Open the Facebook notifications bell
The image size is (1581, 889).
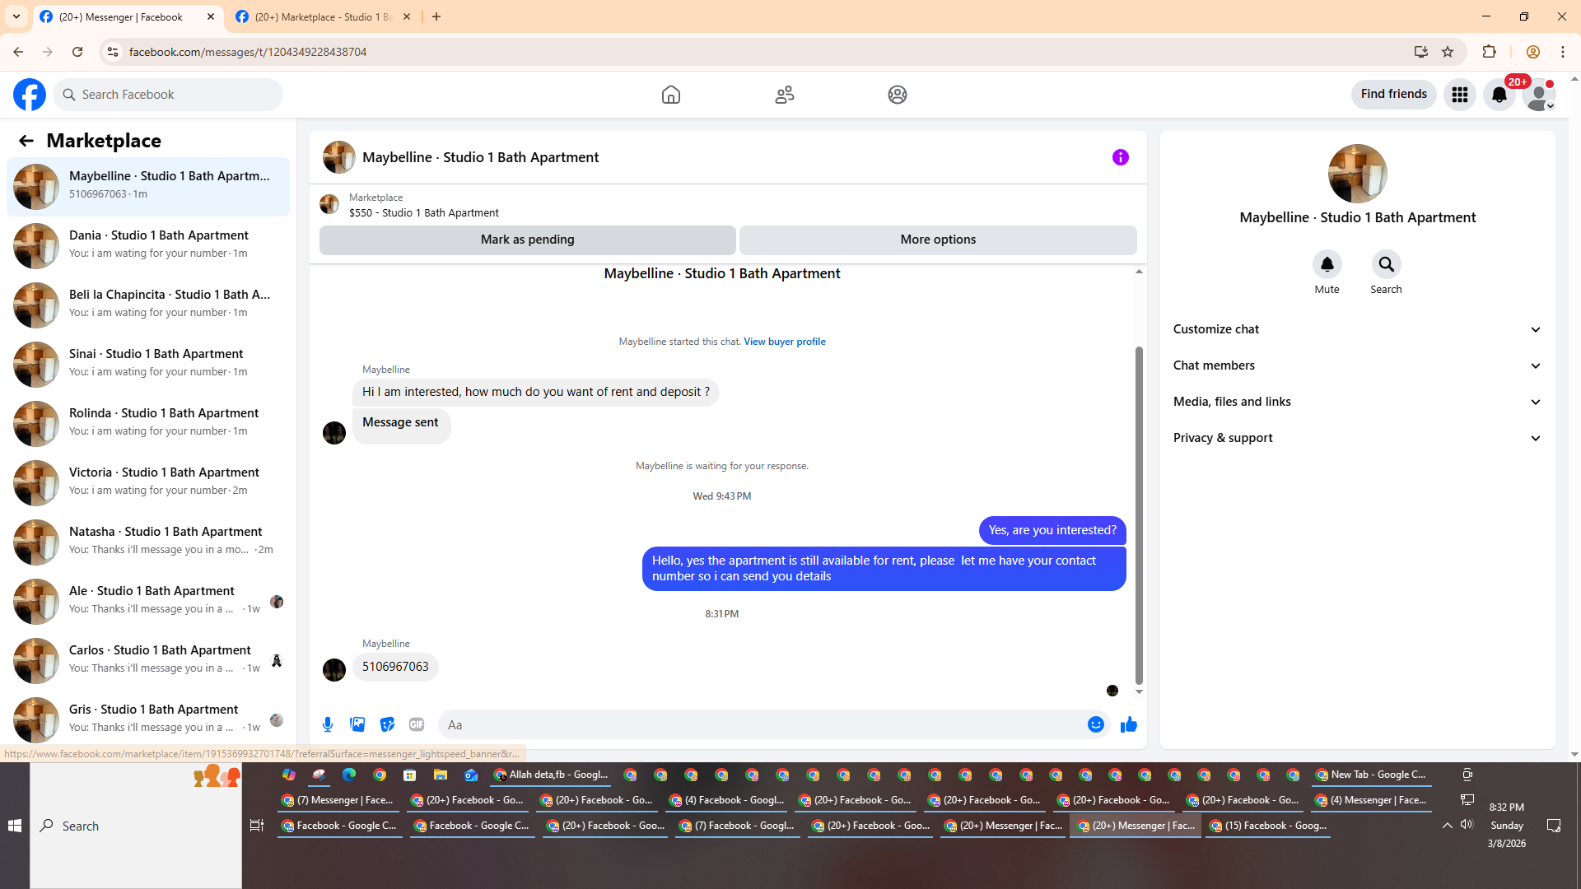click(1499, 95)
